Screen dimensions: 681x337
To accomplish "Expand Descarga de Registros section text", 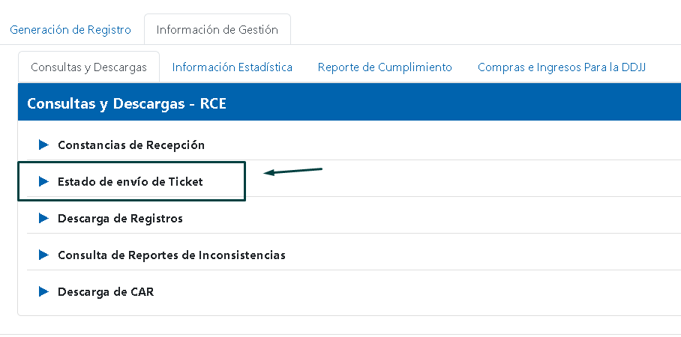I will click(x=120, y=218).
